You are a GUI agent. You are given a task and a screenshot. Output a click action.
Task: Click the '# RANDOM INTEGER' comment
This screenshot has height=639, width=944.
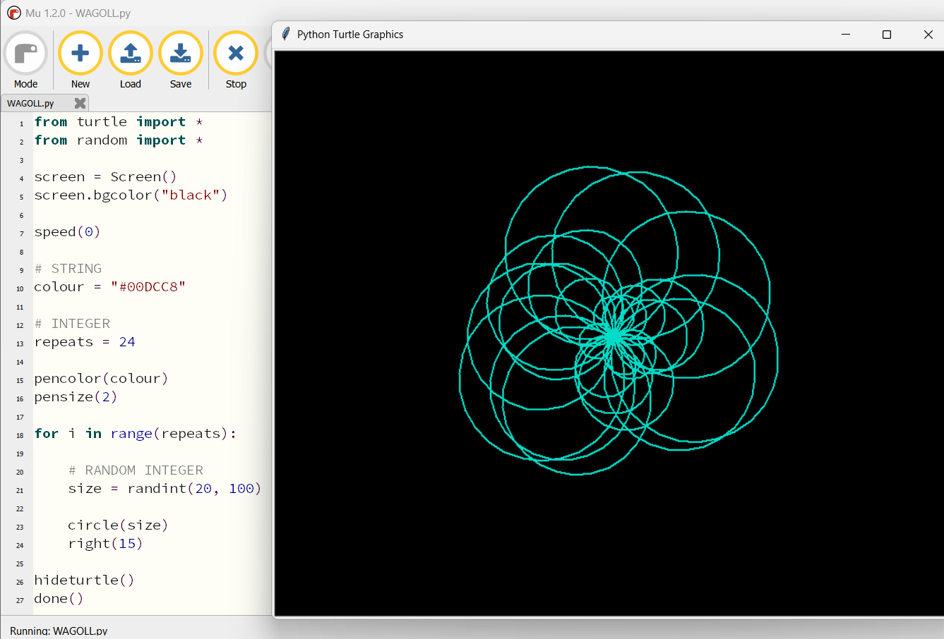(x=136, y=470)
